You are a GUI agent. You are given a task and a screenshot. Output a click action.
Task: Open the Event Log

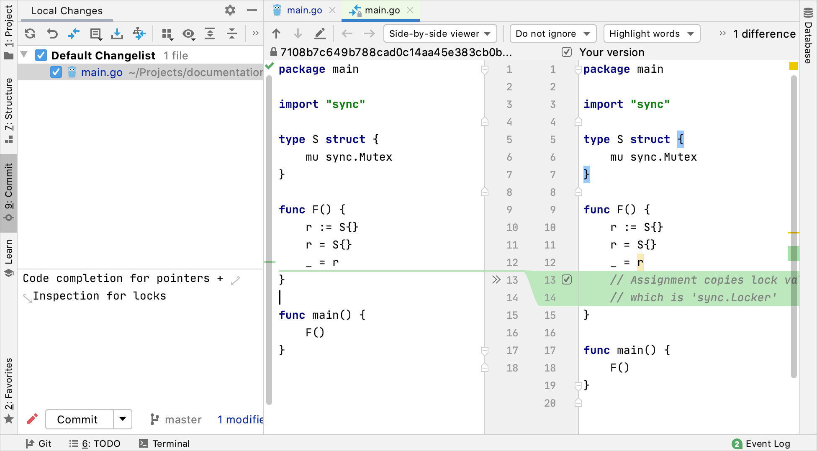761,443
